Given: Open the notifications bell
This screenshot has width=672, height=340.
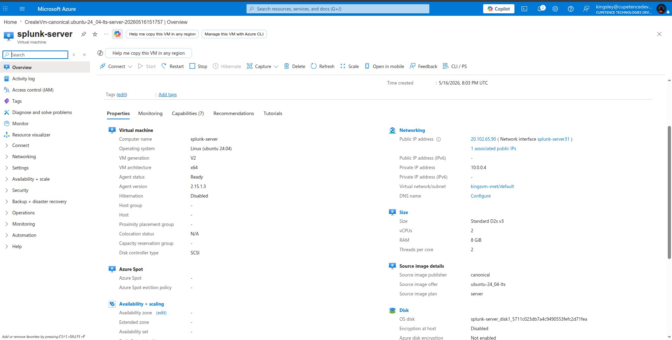Looking at the screenshot, I should [x=541, y=9].
